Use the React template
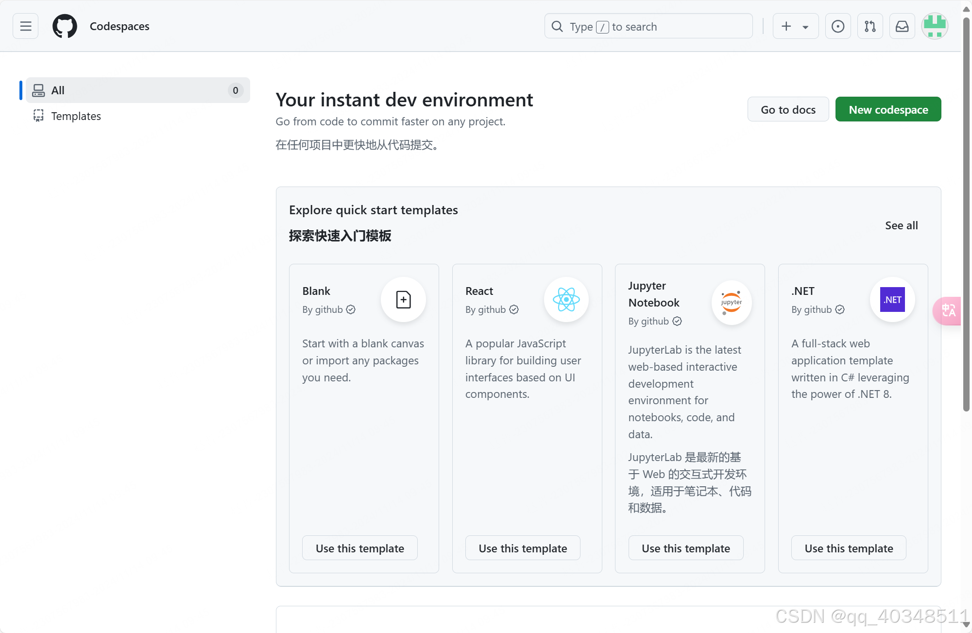This screenshot has height=633, width=972. [x=523, y=548]
